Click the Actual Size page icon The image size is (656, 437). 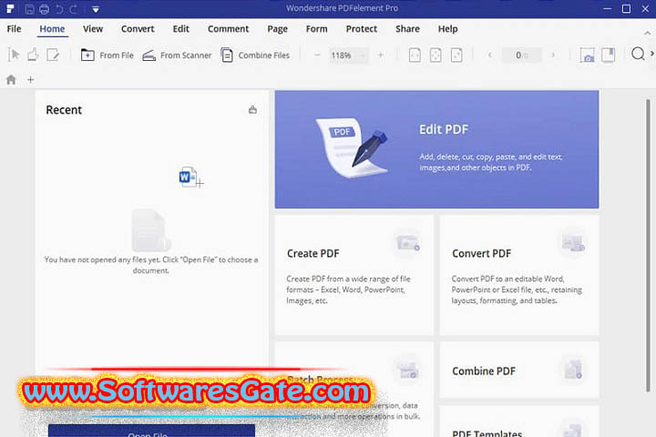coord(415,56)
